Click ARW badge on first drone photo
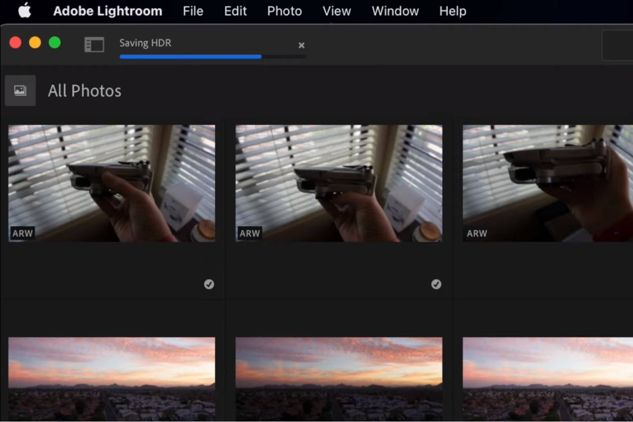 22,233
